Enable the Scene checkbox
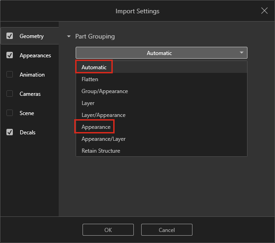This screenshot has width=275, height=243. (x=10, y=113)
